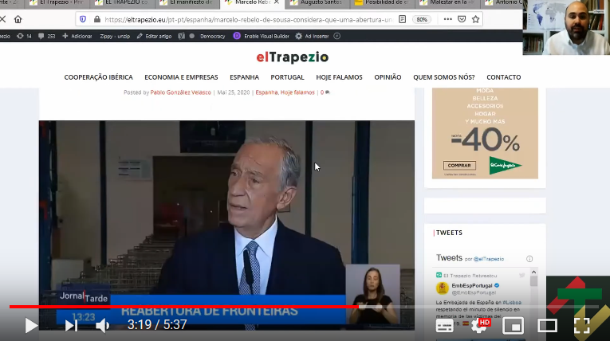The image size is (610, 341).
Task: Skip to the next video
Action: coord(71,325)
